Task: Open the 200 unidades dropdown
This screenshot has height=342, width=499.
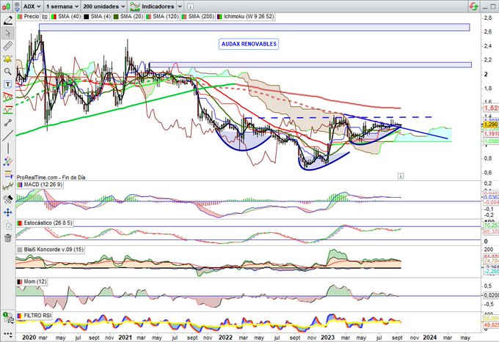Action: pos(104,7)
